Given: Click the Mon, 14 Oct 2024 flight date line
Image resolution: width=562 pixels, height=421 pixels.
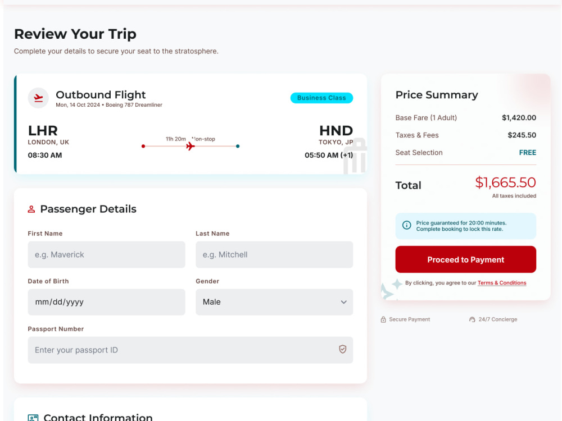Looking at the screenshot, I should pos(109,105).
